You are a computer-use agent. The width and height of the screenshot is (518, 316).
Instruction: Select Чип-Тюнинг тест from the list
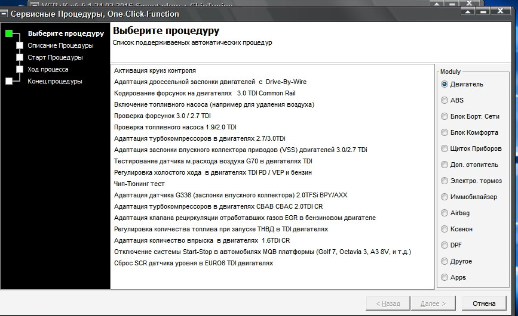tap(139, 184)
